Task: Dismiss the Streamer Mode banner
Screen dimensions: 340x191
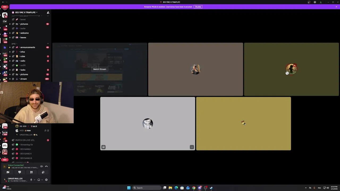Action: click(336, 7)
